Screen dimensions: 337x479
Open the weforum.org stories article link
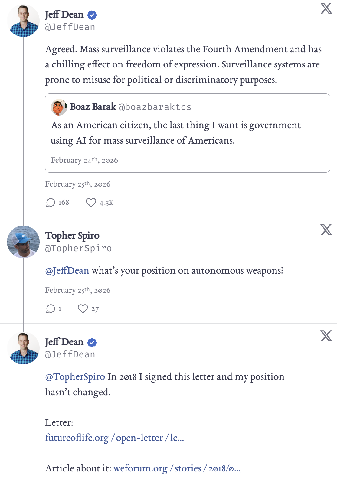pos(177,468)
